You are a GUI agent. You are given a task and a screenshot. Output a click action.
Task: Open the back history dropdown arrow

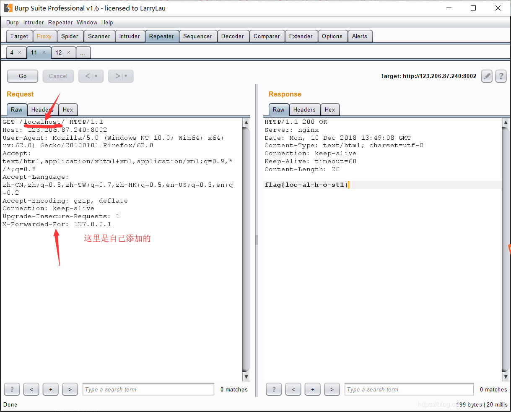coord(96,76)
